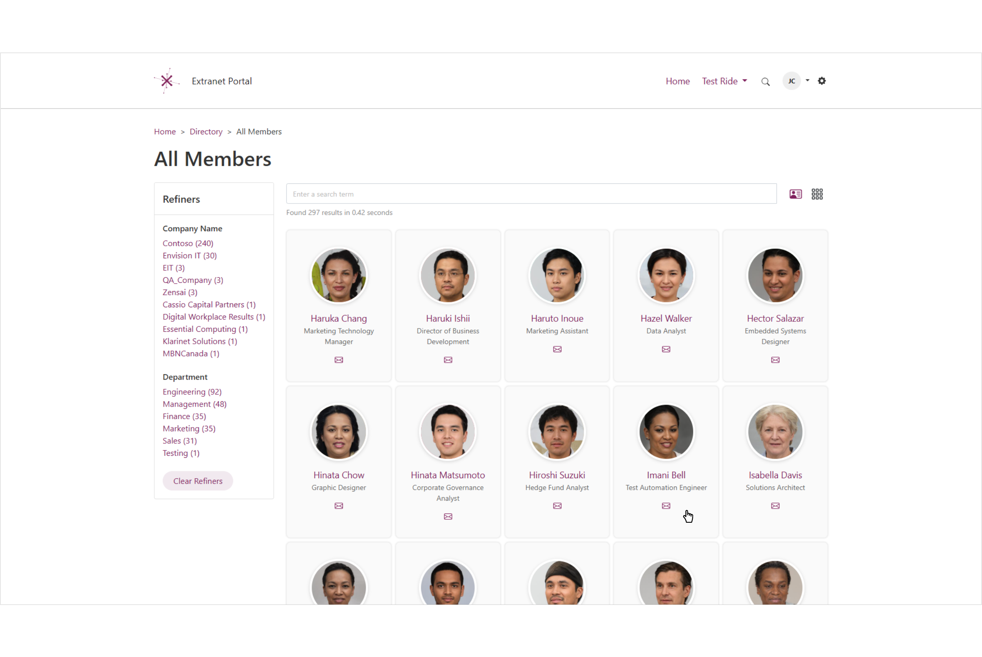Email Imani Bell via envelope icon

[666, 506]
